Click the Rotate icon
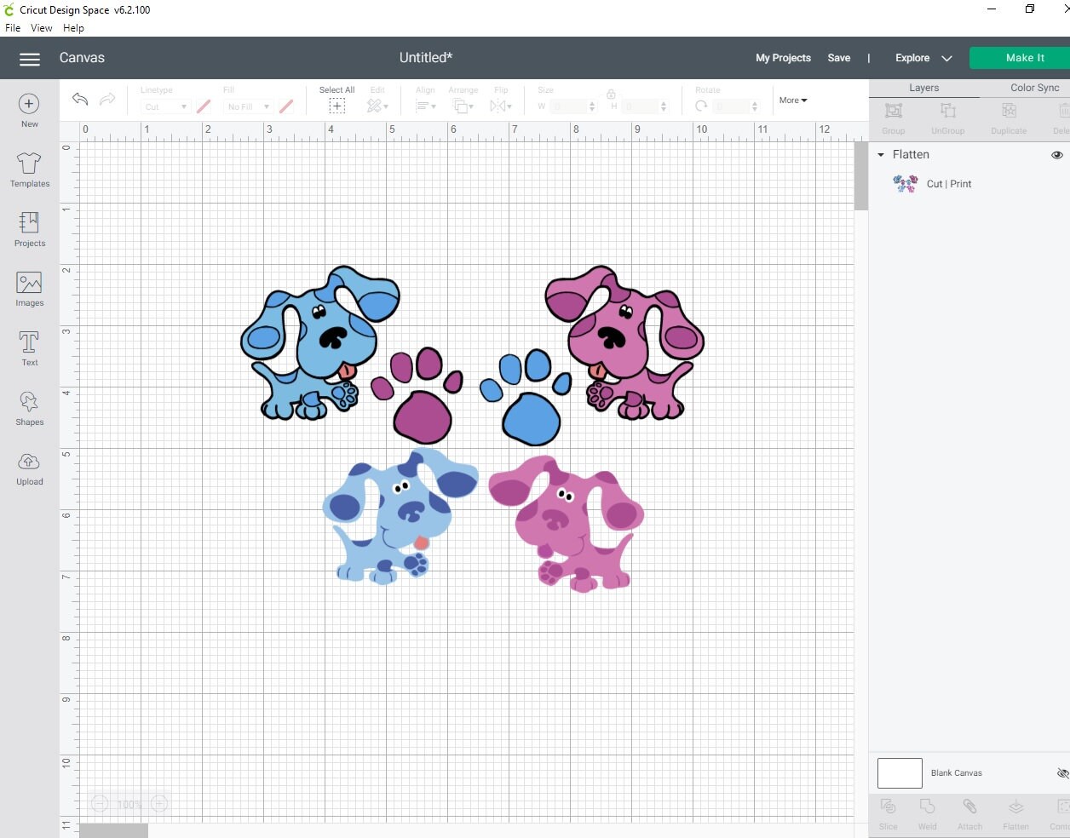The image size is (1070, 838). tap(701, 106)
